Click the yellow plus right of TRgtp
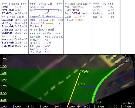The height and width of the screenshot is (108, 135). pos(91,72)
